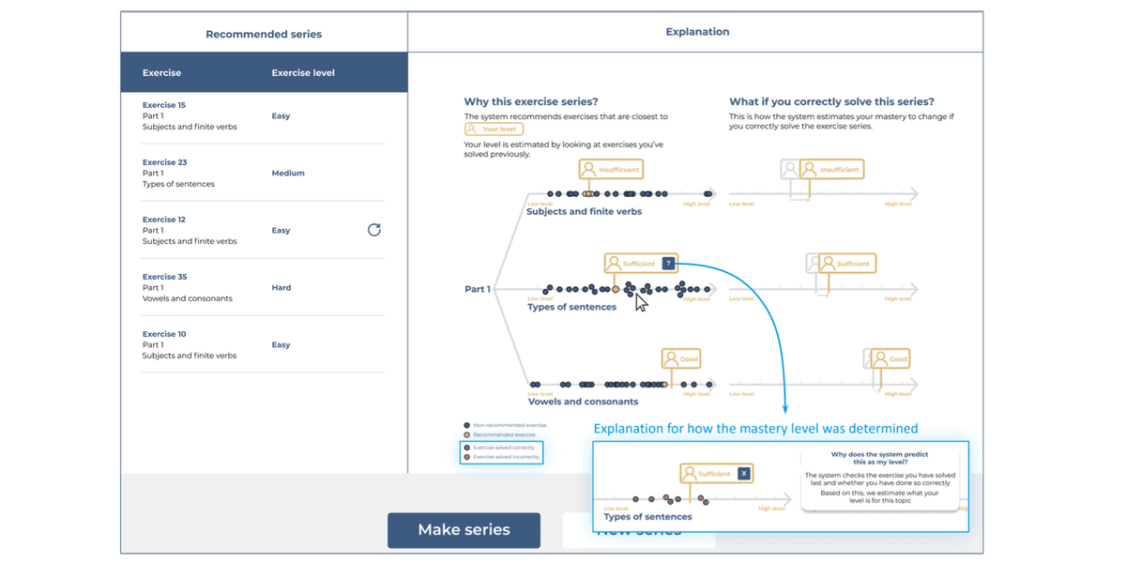This screenshot has height=562, width=1126.
Task: Click the Subjects and finite verbs chart label
Action: 584,212
